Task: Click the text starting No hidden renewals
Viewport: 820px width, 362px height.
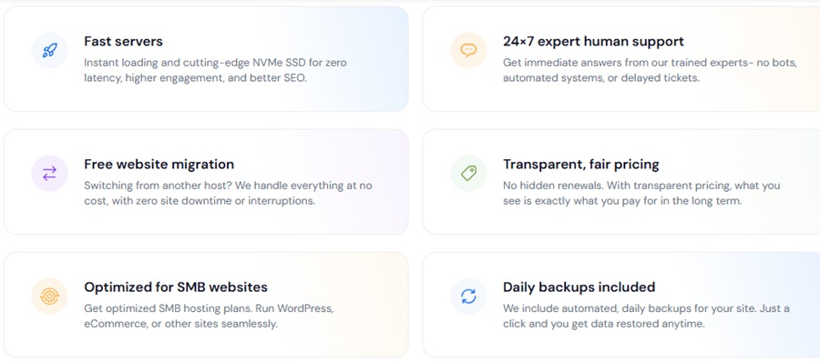Action: click(x=641, y=193)
